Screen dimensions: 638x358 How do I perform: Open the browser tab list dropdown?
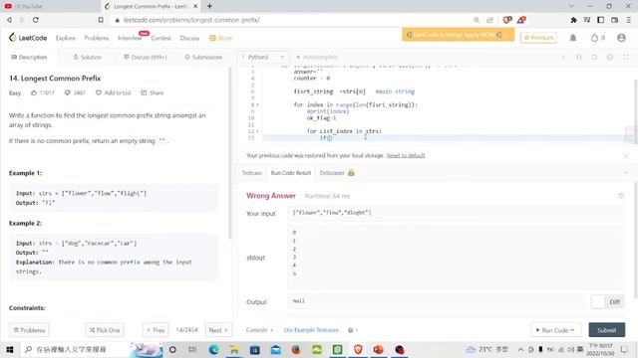tap(571, 6)
